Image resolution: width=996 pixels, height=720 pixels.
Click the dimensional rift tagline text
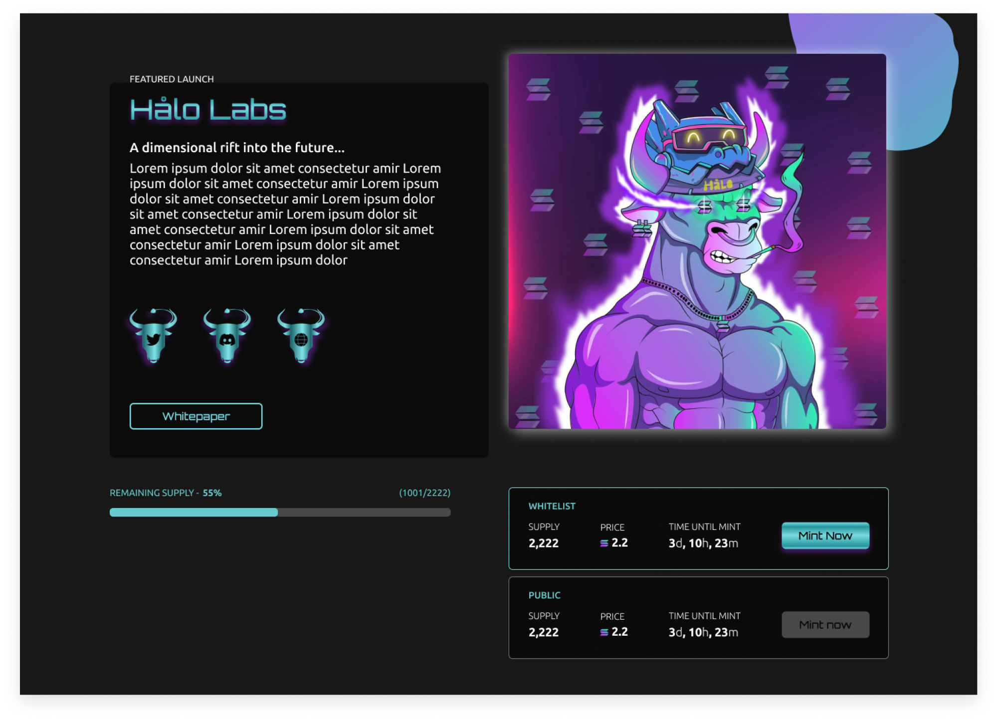[237, 148]
